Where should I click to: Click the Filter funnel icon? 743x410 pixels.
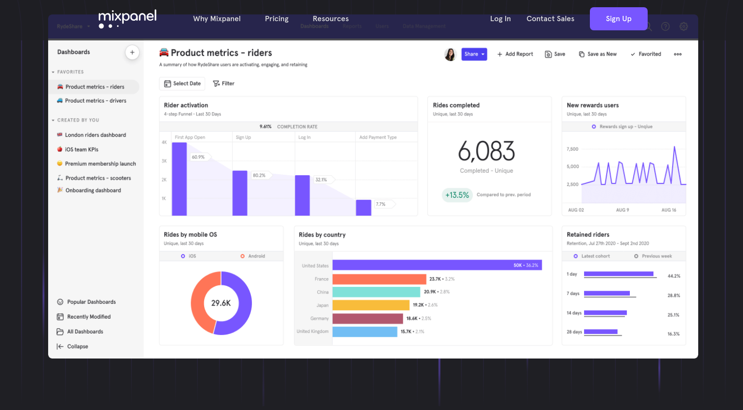pos(216,84)
